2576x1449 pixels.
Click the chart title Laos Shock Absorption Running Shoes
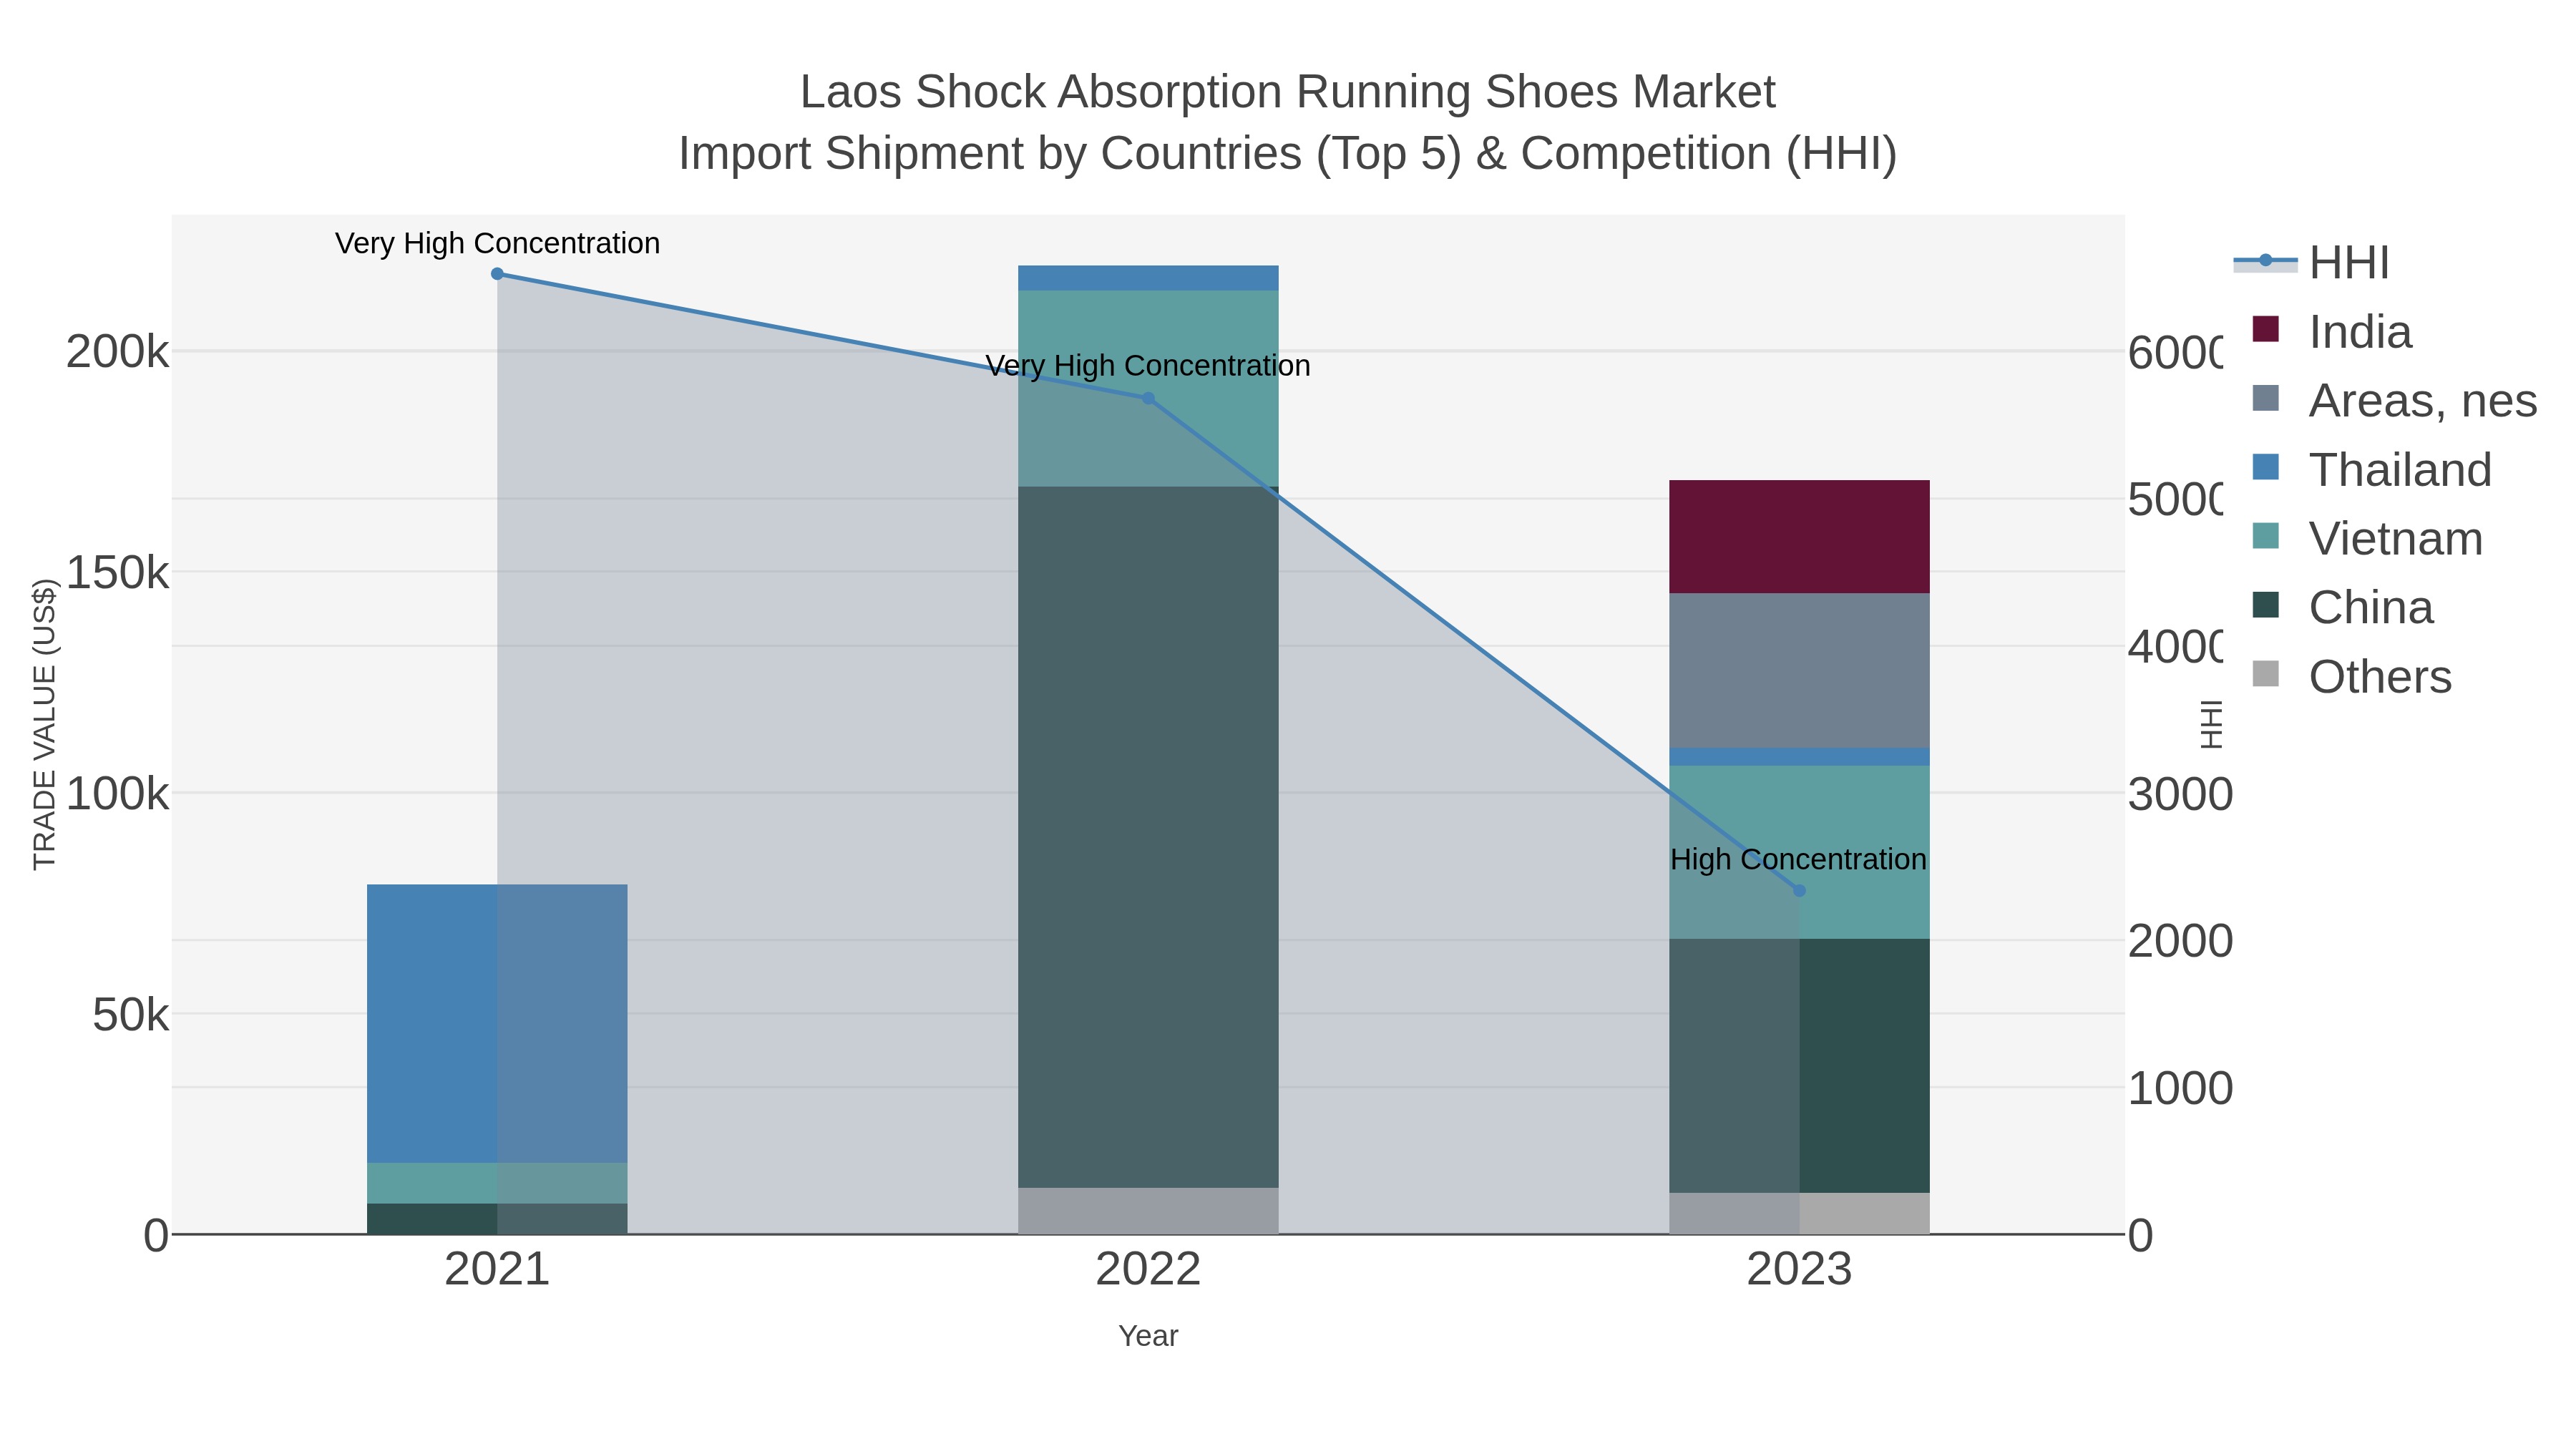click(x=1288, y=92)
